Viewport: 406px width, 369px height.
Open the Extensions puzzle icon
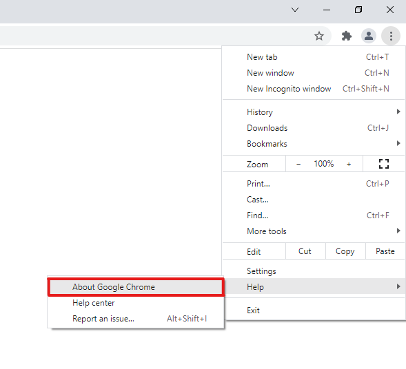click(347, 36)
